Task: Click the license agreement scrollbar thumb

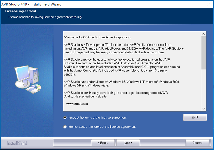Action: pos(204,53)
